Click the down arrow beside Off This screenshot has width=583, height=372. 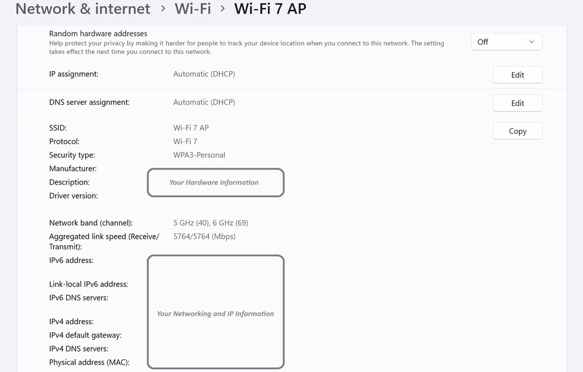point(531,42)
